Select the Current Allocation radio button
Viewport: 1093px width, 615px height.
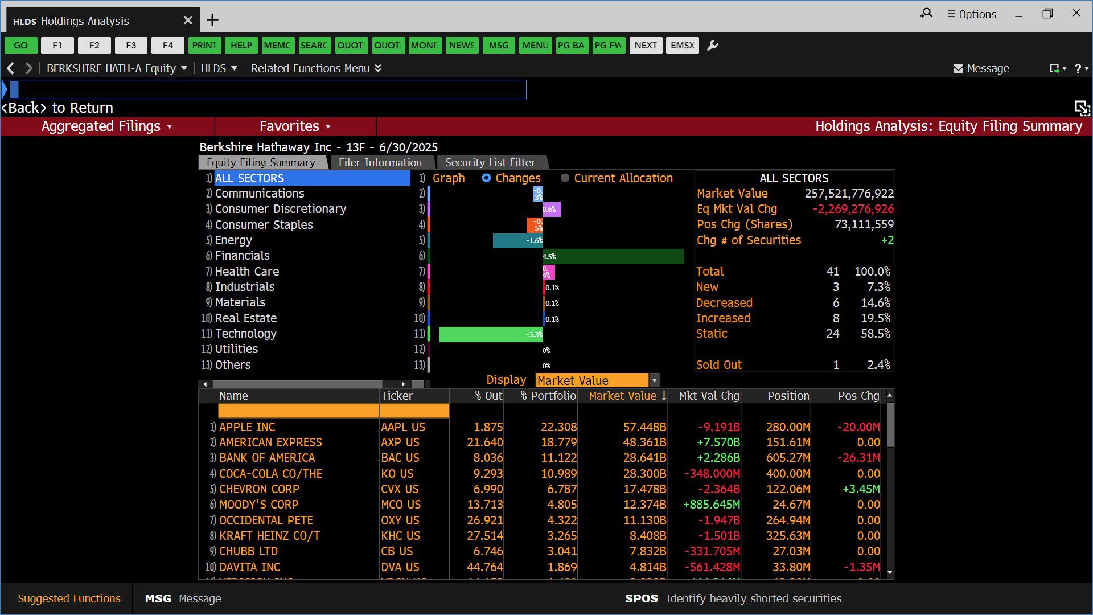(x=565, y=178)
